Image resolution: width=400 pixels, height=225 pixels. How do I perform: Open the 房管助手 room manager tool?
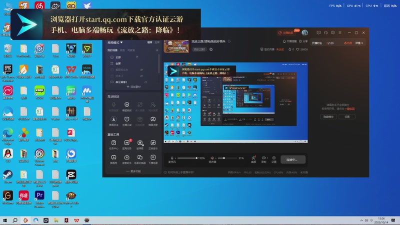tap(127, 159)
